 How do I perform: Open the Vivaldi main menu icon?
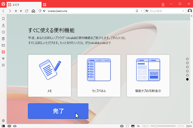(x=3, y=4)
